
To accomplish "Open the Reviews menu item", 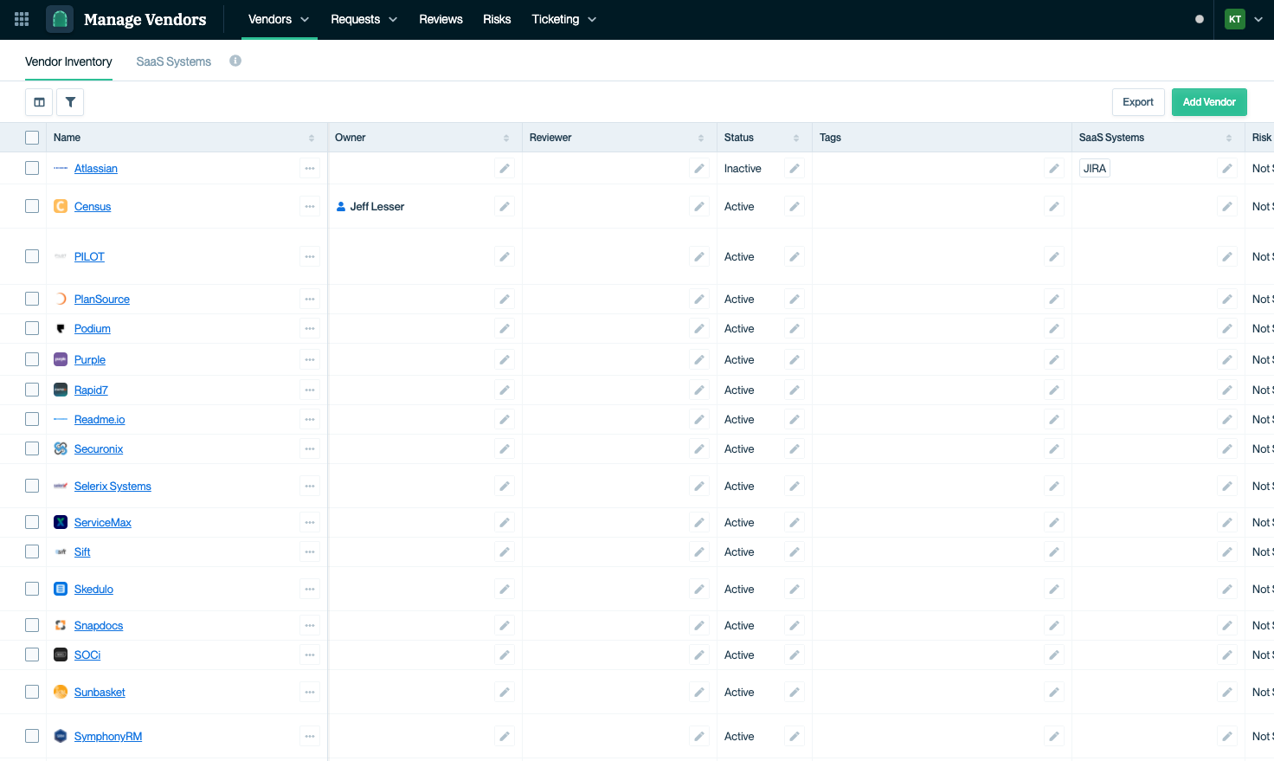I will [441, 19].
